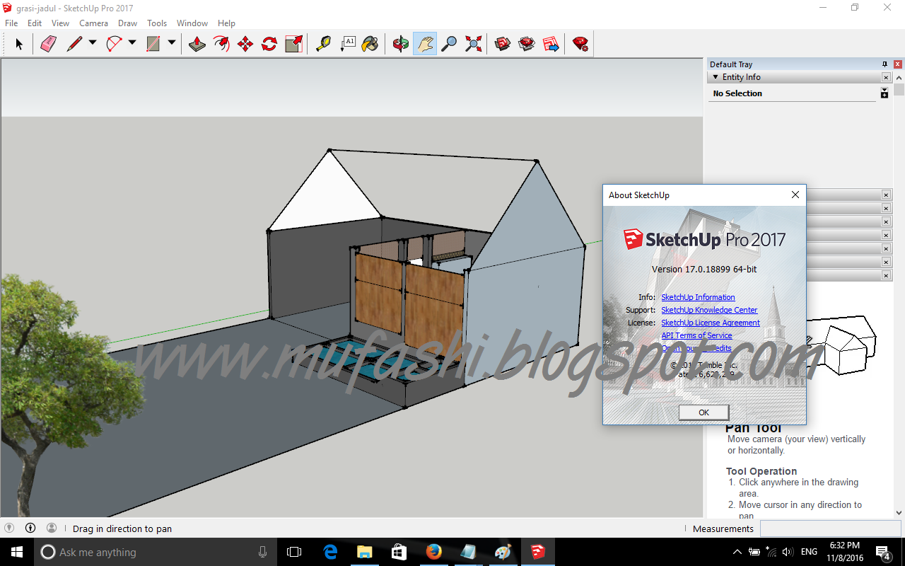Image resolution: width=905 pixels, height=566 pixels.
Task: Open the Arc tool dropdown arrow
Action: (x=132, y=43)
